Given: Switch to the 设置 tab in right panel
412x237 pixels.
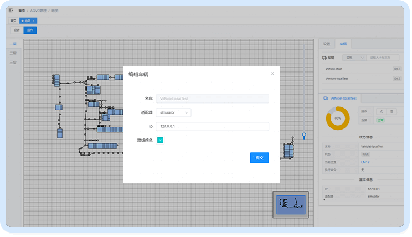Looking at the screenshot, I should [x=326, y=43].
